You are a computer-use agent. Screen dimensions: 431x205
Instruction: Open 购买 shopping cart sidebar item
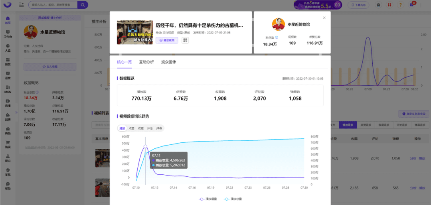(8, 144)
